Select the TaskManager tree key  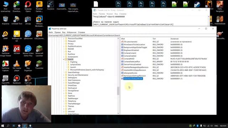(73, 98)
